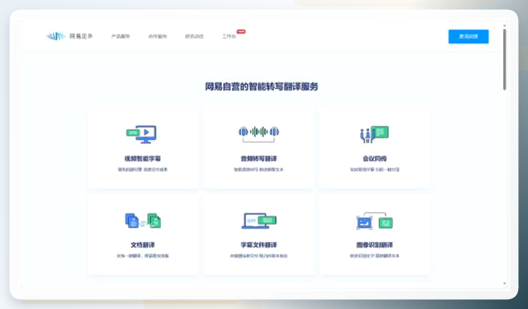Click the description under 图像识别翻译
This screenshot has width=528, height=309.
(x=374, y=256)
